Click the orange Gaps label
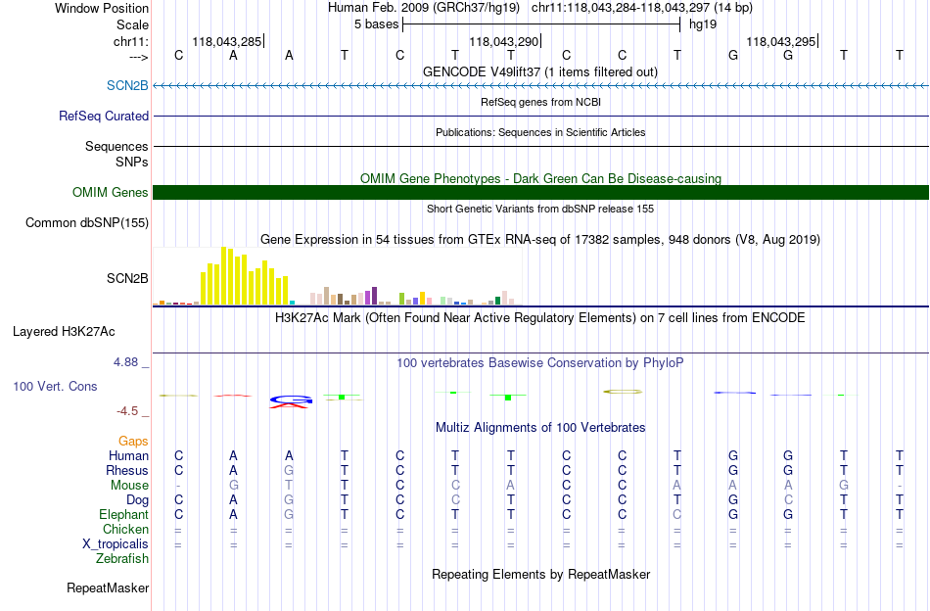 (133, 441)
